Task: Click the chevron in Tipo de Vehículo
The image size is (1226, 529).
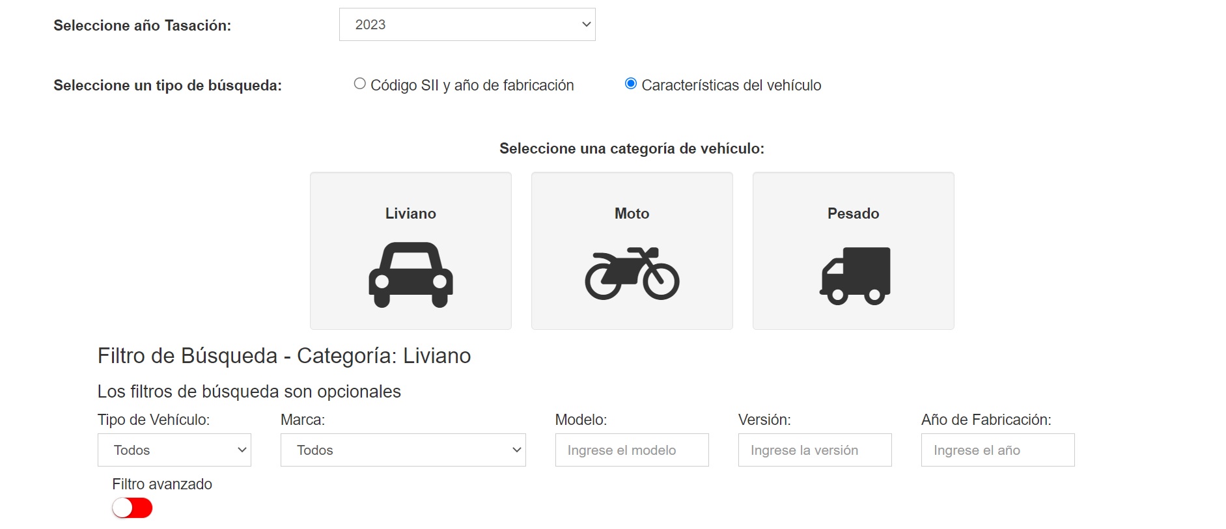Action: [x=242, y=450]
